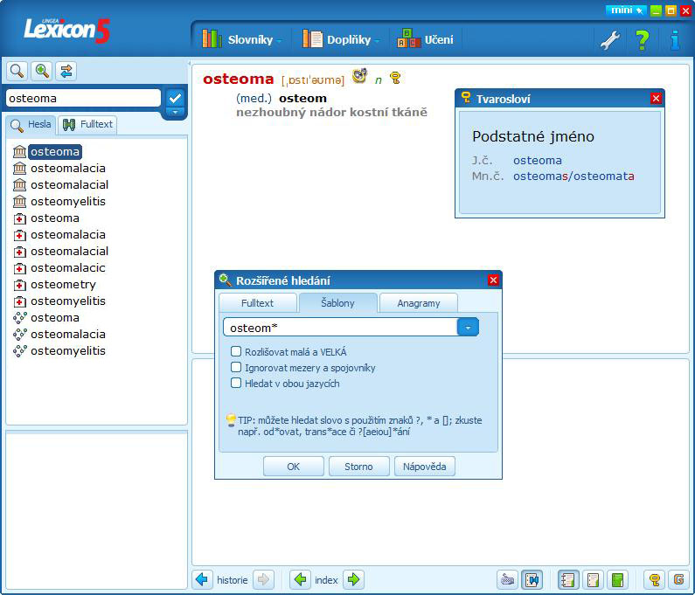Expand the osteom* pattern history dropdown

tap(468, 328)
